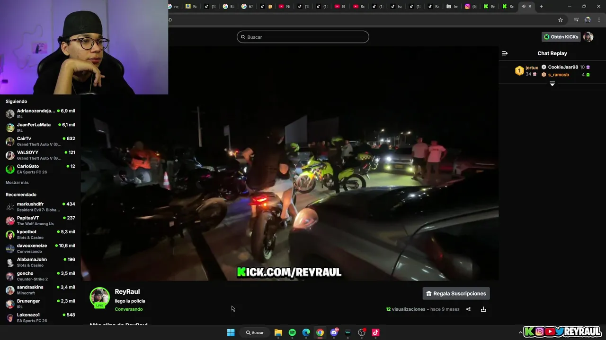Click the '12 visualizaciones' view count

[406, 309]
